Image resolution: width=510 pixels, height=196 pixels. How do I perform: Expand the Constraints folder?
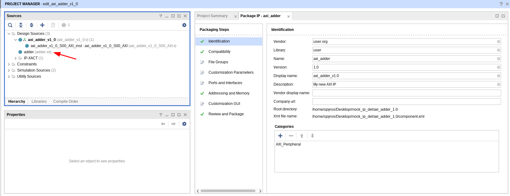tap(9, 64)
